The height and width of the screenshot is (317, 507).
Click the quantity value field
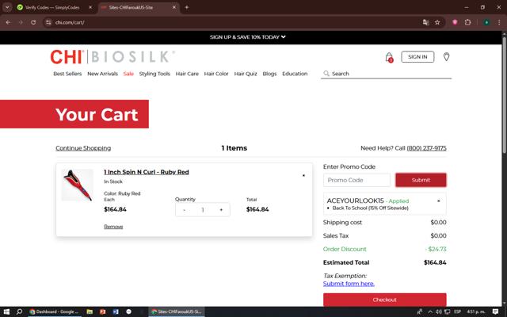203,210
